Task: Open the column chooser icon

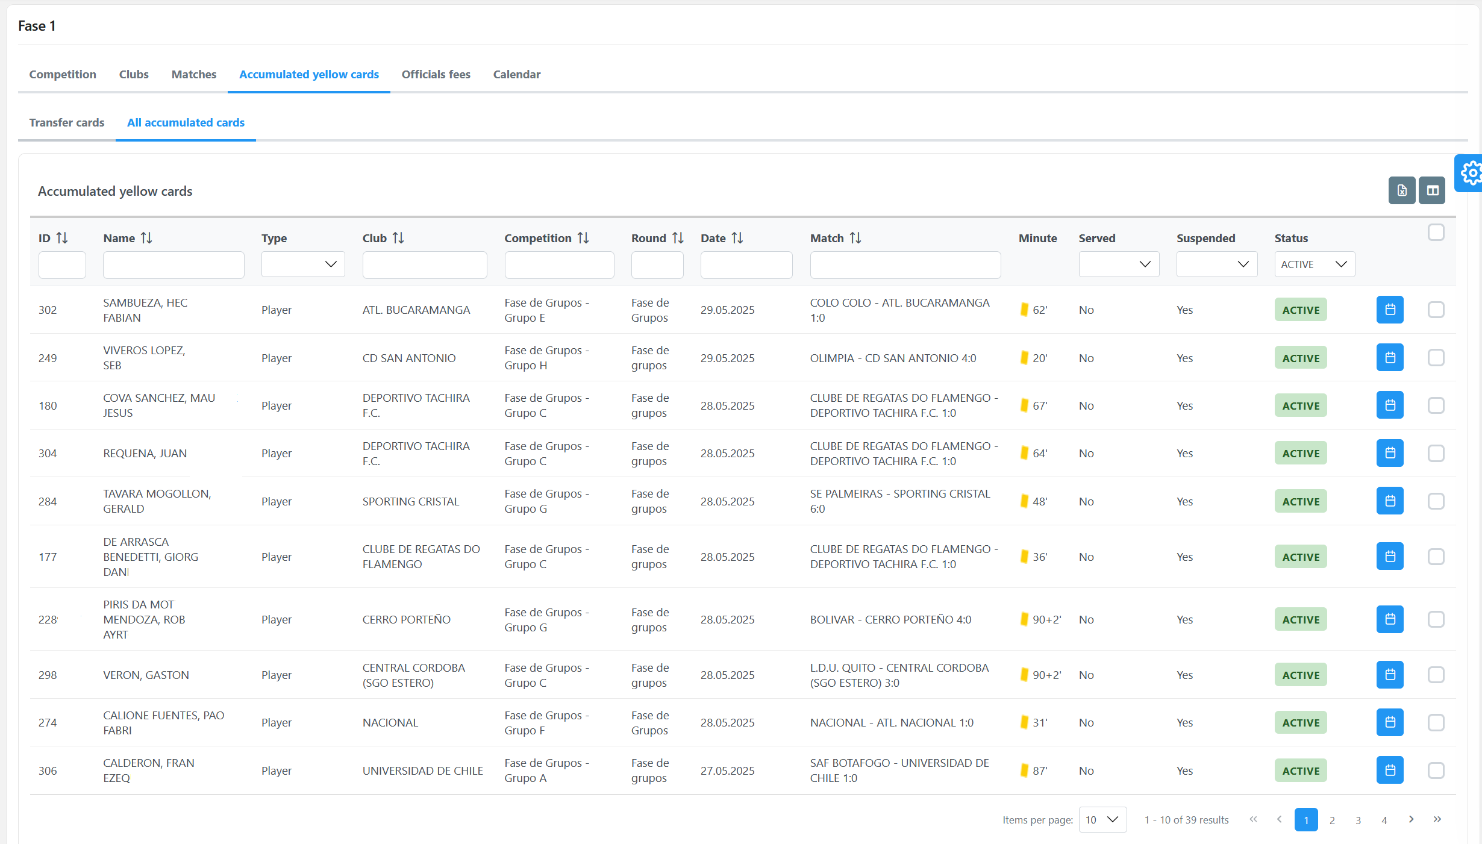Action: [x=1432, y=190]
